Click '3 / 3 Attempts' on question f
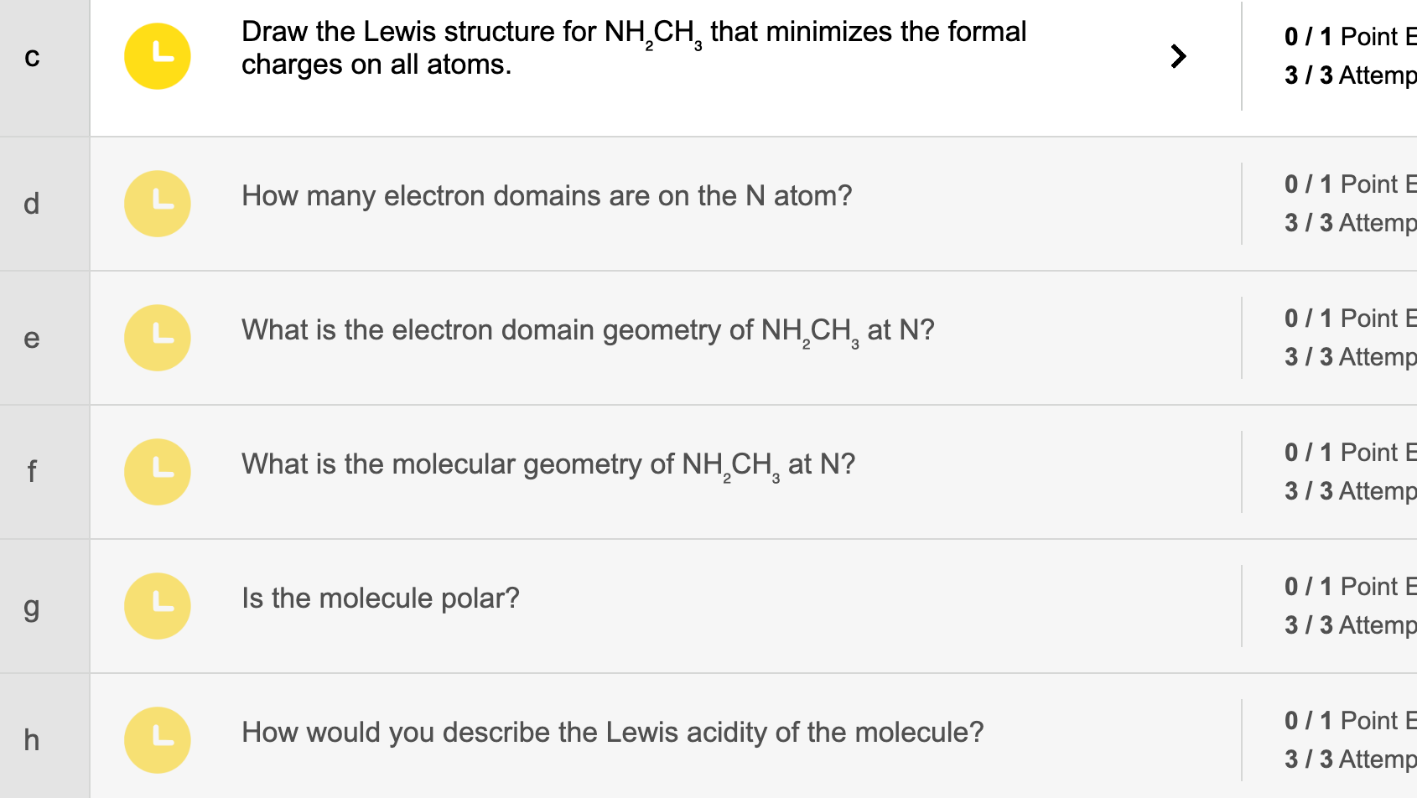Screen dimensions: 1417x798 coord(1348,491)
